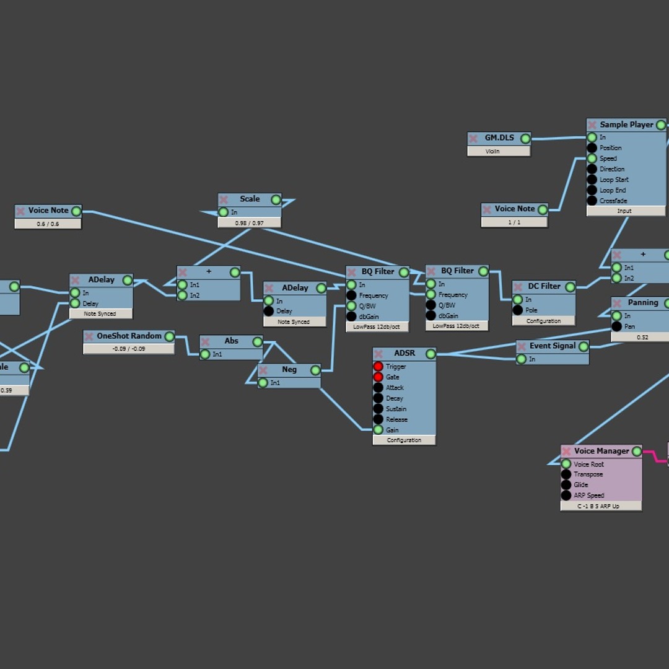
Task: Select the Neg node's output port
Action: tap(315, 370)
